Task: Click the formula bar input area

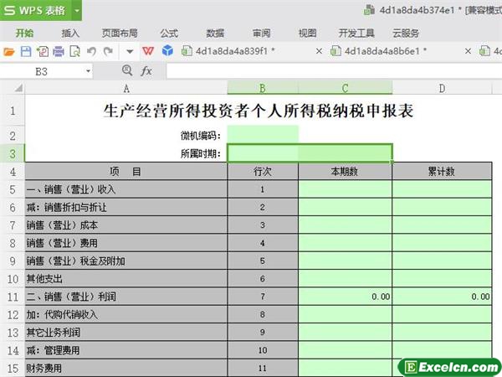Action: (334, 71)
